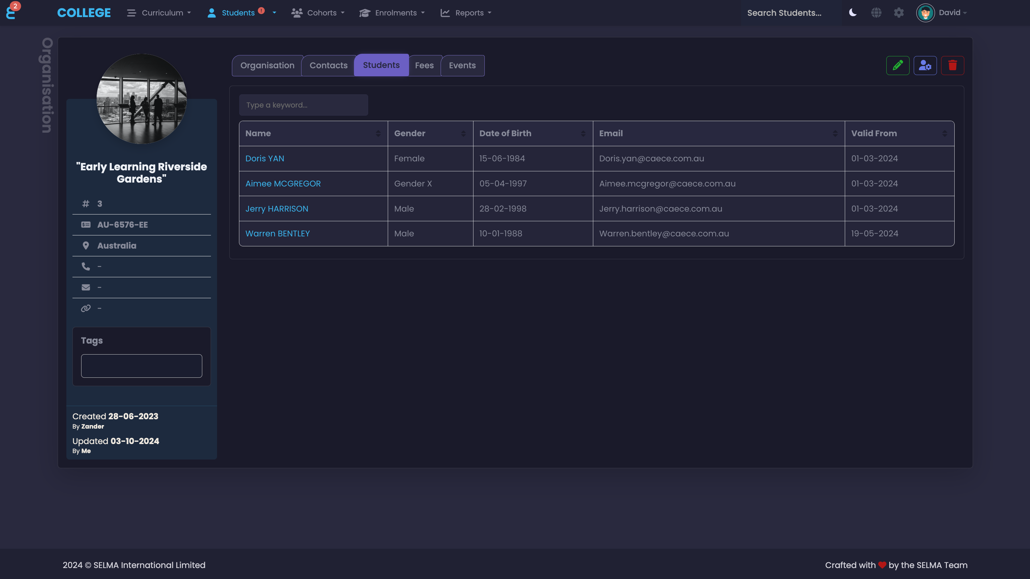Click the Type a keyword filter field

[303, 105]
